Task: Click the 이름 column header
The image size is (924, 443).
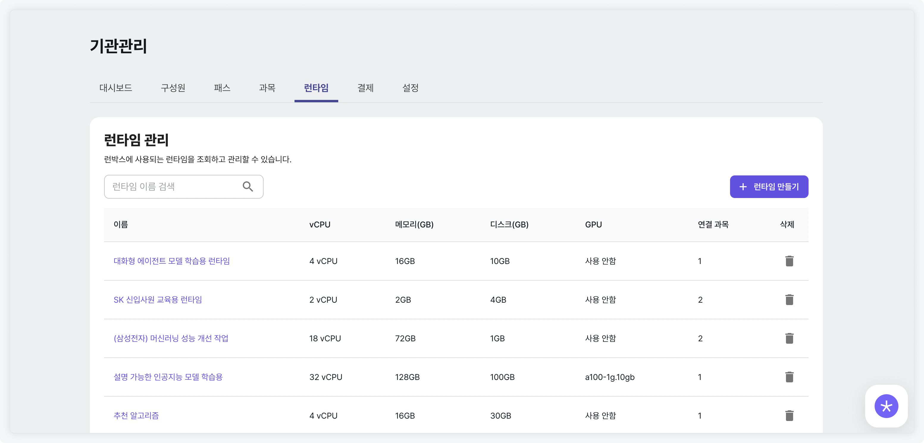Action: (x=121, y=224)
